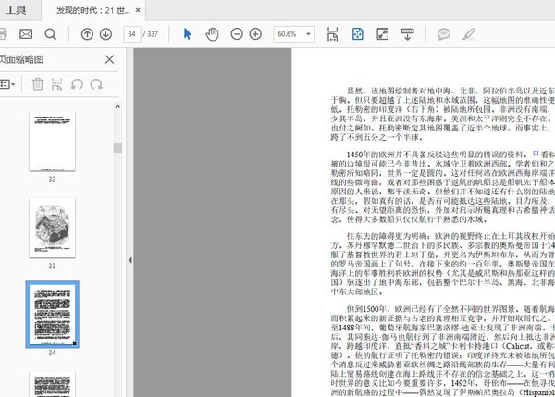Expand thumbnail panel options dropdown
This screenshot has width=555, height=397.
coord(7,84)
